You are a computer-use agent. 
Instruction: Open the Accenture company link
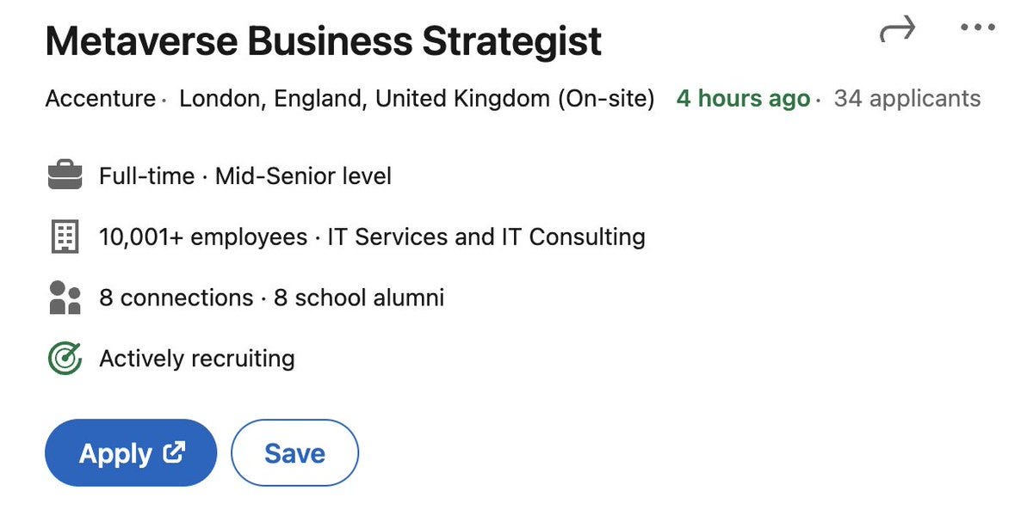tap(101, 99)
